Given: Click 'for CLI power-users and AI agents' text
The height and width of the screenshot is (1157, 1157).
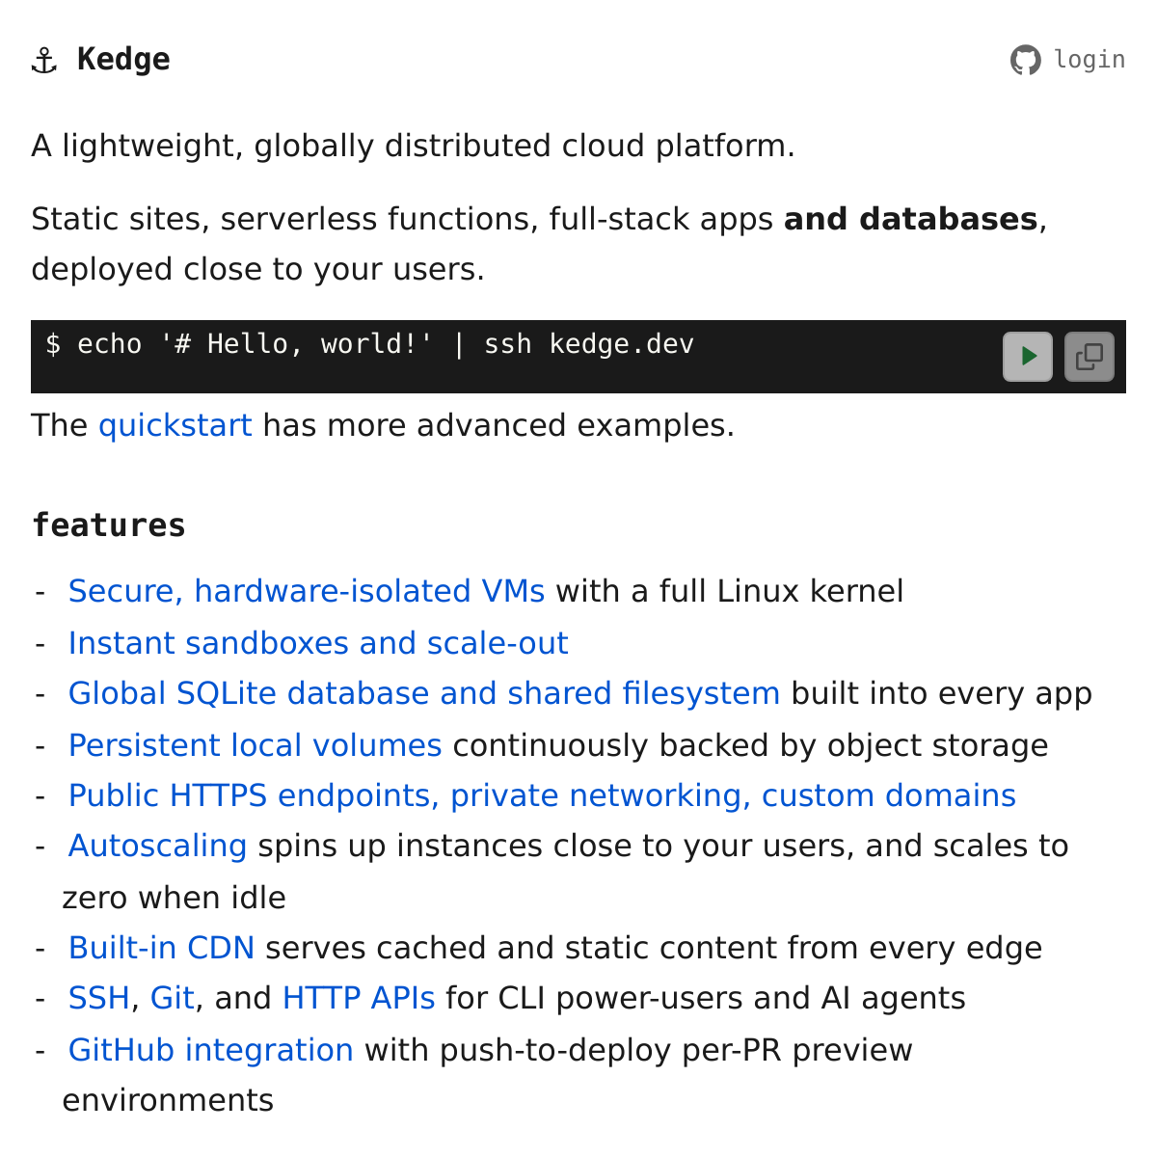Looking at the screenshot, I should point(706,998).
